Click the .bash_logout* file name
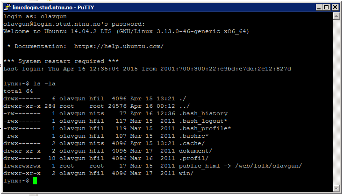343x196 pixels. [x=203, y=121]
